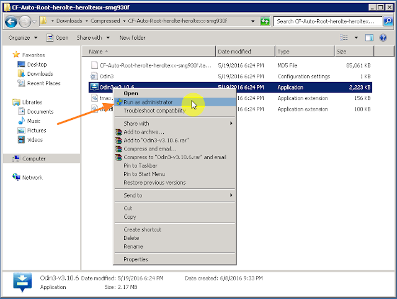Choose Run as administrator
Image resolution: width=397 pixels, height=299 pixels.
tap(175, 102)
